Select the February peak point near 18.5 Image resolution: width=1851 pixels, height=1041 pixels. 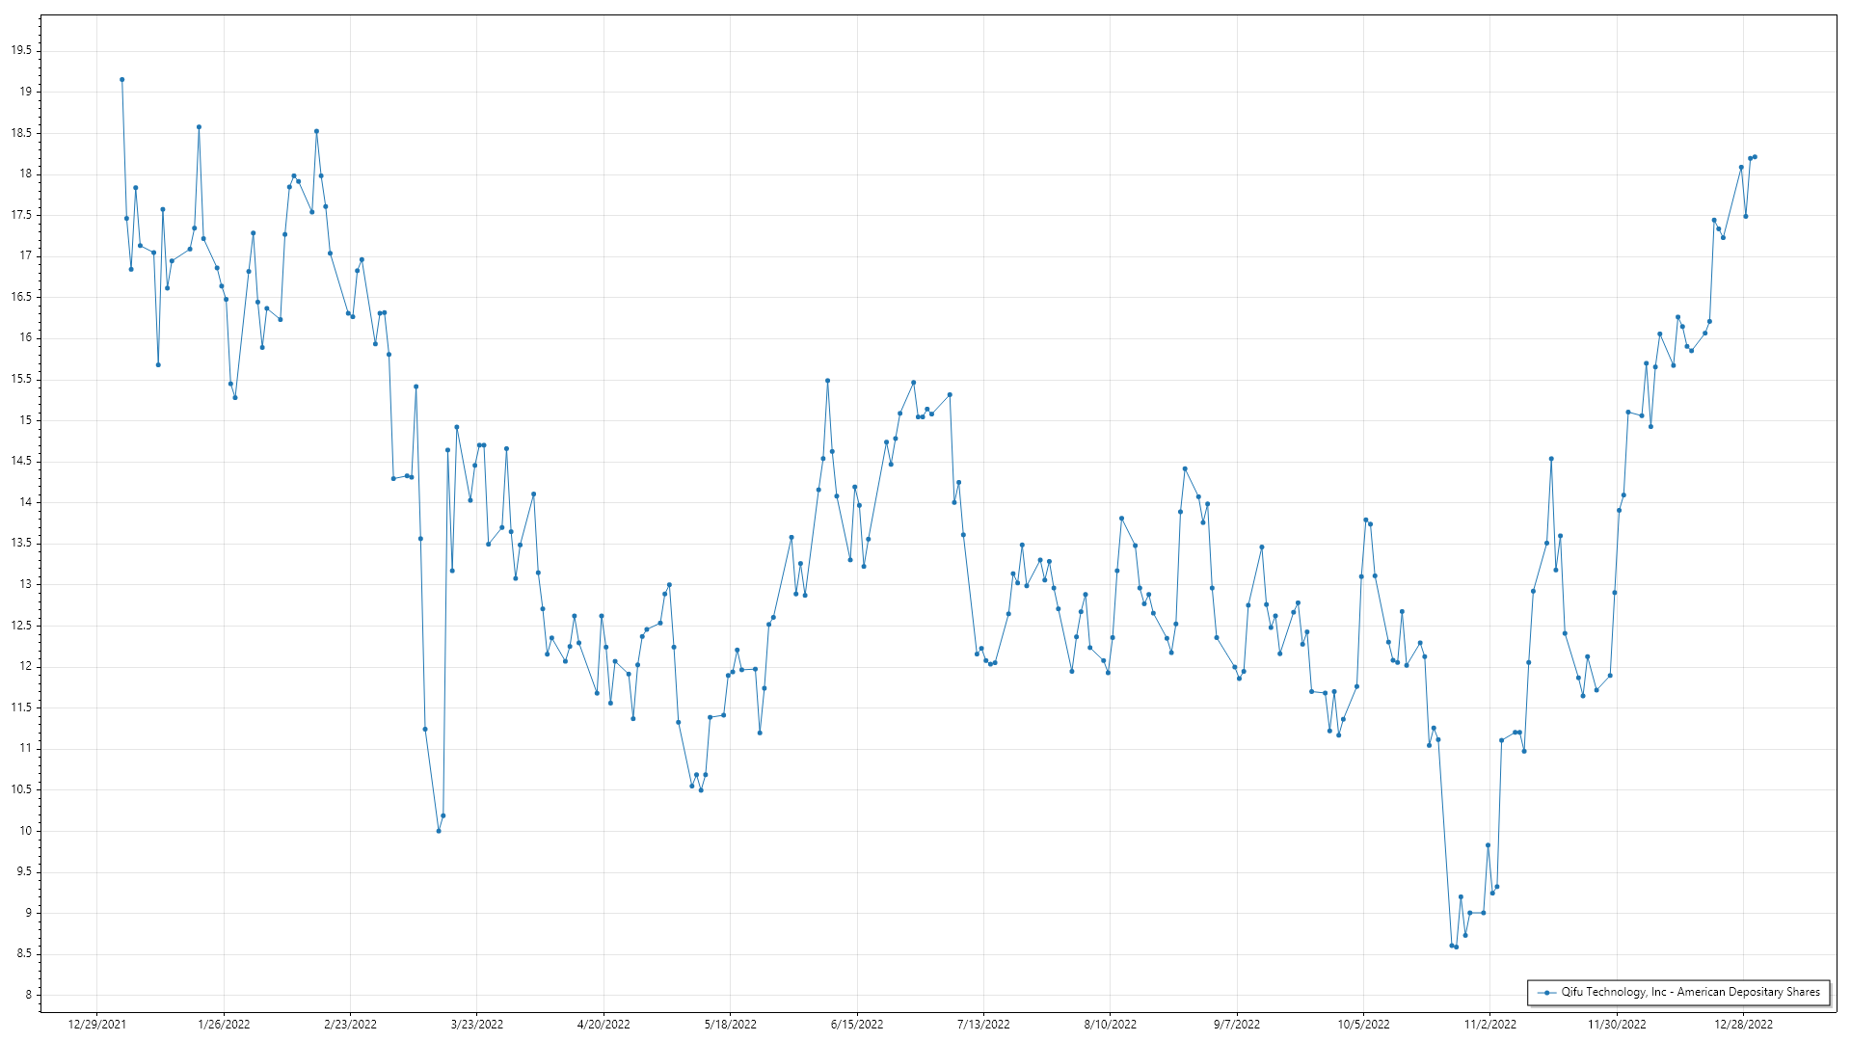[x=316, y=132]
